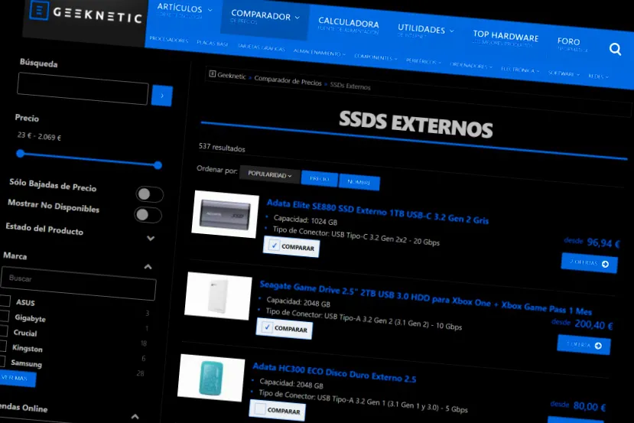The width and height of the screenshot is (634, 423).
Task: Open the Redes submenu
Action: [598, 76]
